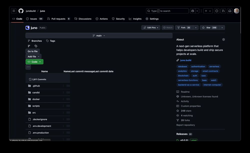The image size is (250, 153).
Task: Open the Security tab
Action: click(x=118, y=19)
